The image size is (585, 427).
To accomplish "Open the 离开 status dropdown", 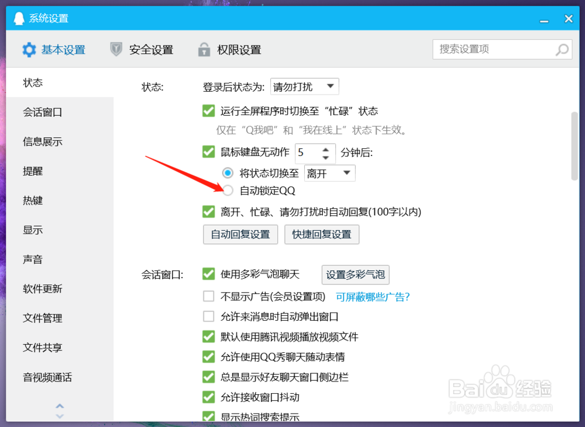I will point(329,172).
